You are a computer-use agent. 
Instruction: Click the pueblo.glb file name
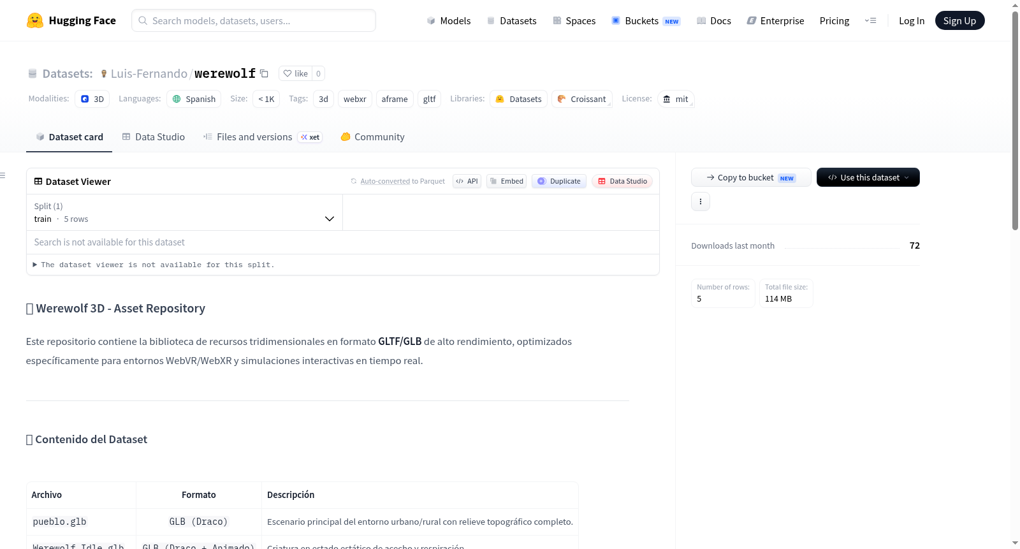click(59, 522)
